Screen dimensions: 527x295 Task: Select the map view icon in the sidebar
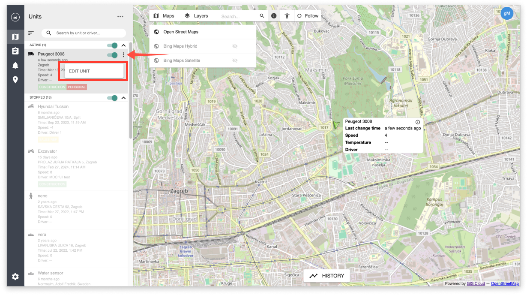[x=15, y=36]
